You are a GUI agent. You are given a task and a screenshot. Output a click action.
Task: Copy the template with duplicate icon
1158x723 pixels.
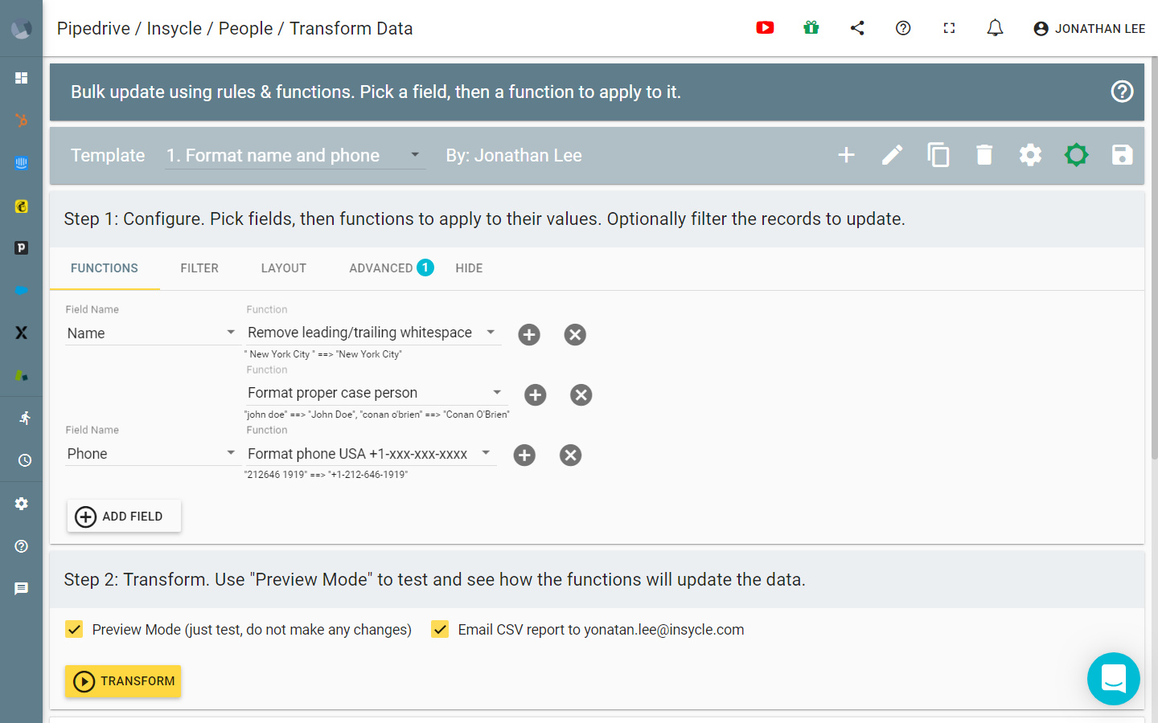938,155
